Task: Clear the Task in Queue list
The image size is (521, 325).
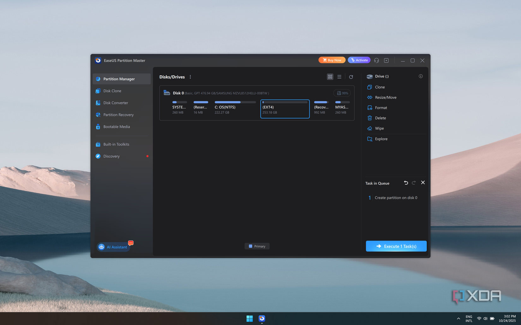Action: pos(423,183)
